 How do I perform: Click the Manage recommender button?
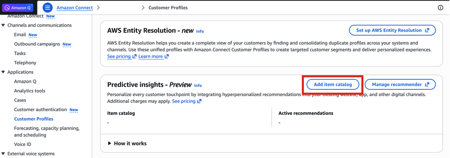(x=400, y=84)
